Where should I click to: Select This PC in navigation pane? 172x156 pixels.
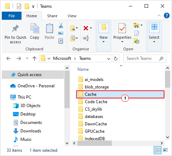[21, 97]
